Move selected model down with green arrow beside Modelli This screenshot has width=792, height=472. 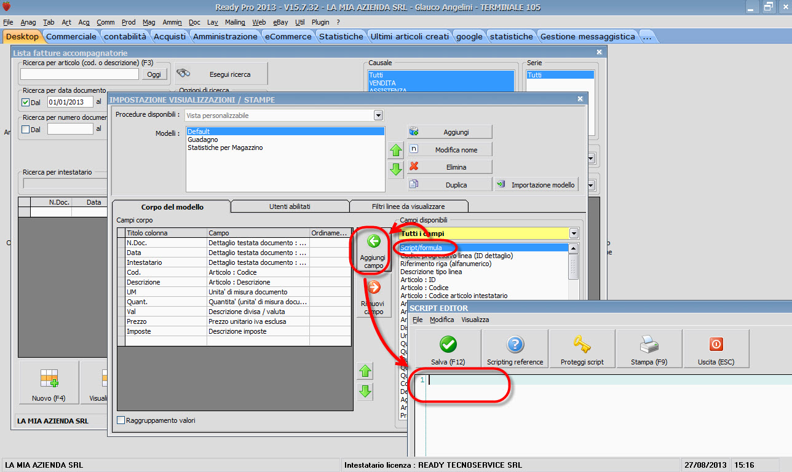pyautogui.click(x=396, y=169)
